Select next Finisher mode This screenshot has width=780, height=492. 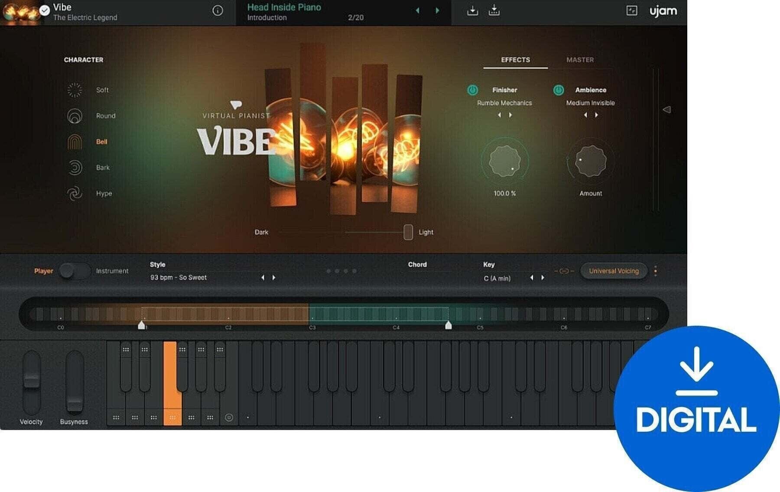pyautogui.click(x=510, y=115)
